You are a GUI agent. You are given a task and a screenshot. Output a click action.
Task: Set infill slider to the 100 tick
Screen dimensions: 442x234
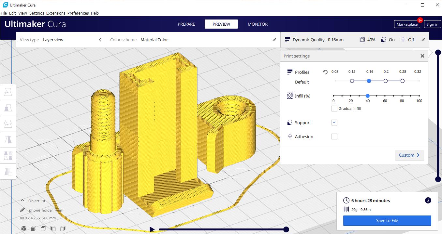click(419, 96)
